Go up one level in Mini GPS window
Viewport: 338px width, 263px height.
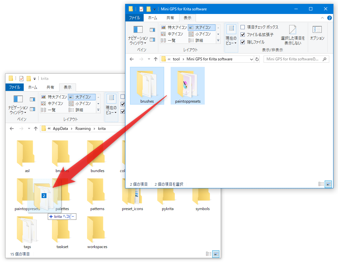point(156,59)
